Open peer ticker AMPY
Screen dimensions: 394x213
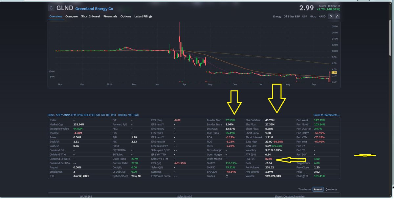[59, 115]
